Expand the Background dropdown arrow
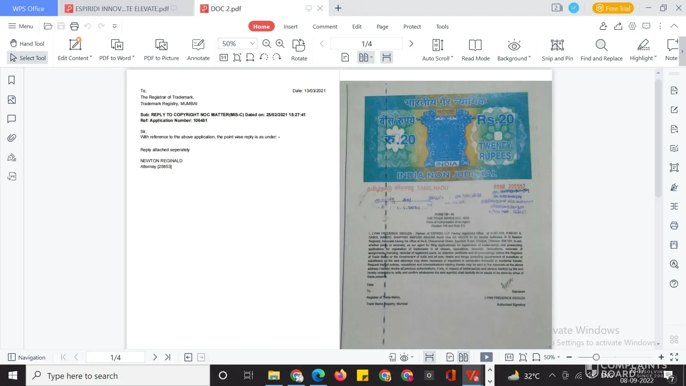 pyautogui.click(x=530, y=57)
